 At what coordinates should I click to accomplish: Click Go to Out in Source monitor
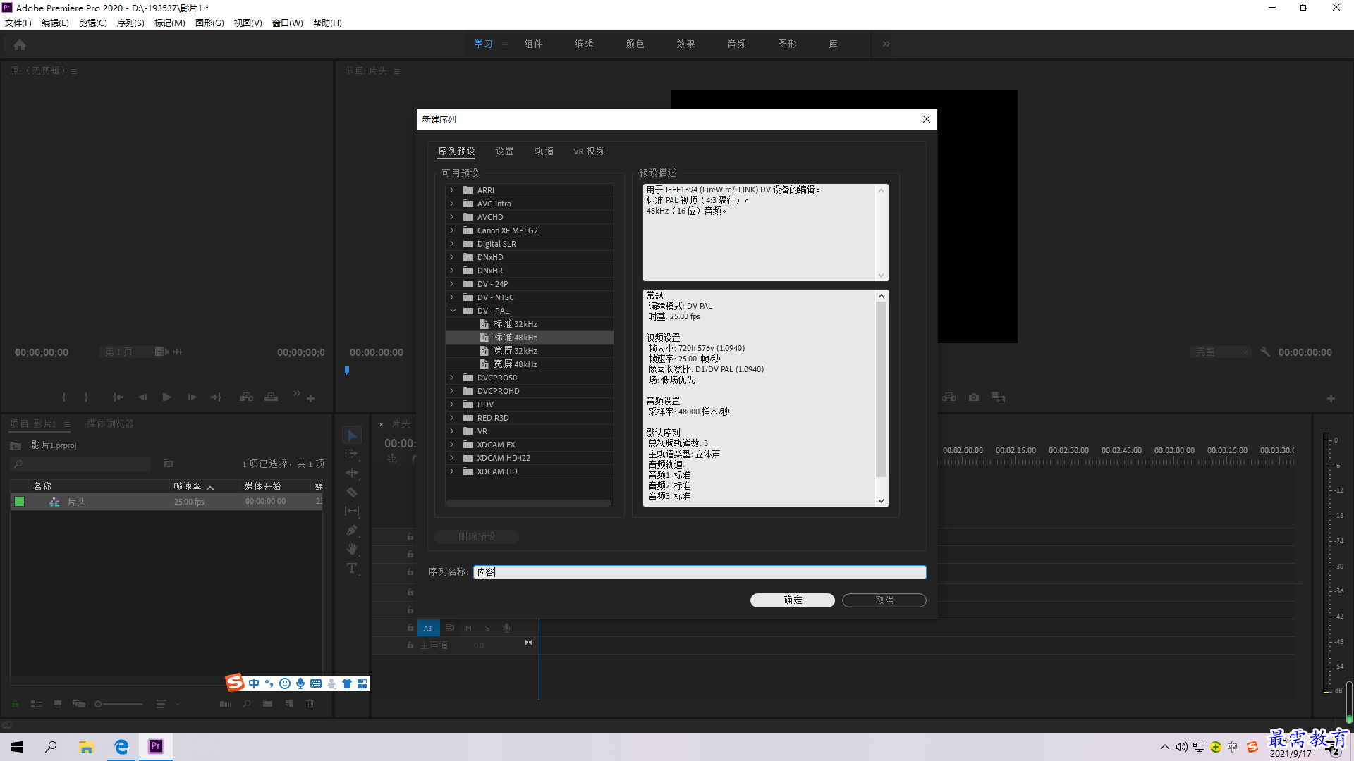coord(216,397)
